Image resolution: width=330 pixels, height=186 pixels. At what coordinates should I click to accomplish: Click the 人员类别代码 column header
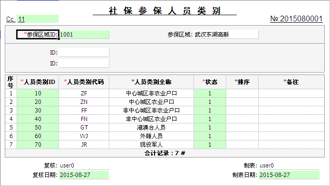click(x=84, y=82)
